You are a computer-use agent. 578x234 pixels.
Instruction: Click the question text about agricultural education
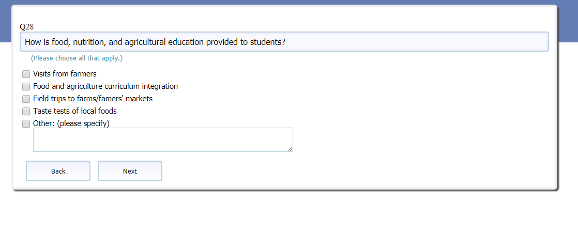click(155, 42)
